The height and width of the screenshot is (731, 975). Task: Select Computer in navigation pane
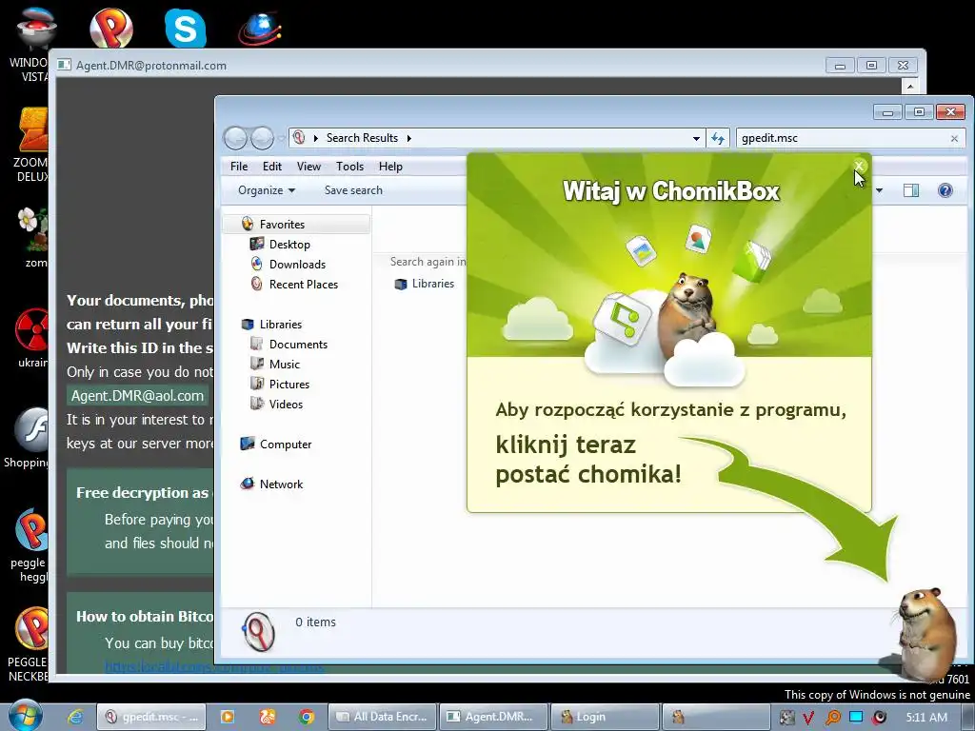(285, 444)
